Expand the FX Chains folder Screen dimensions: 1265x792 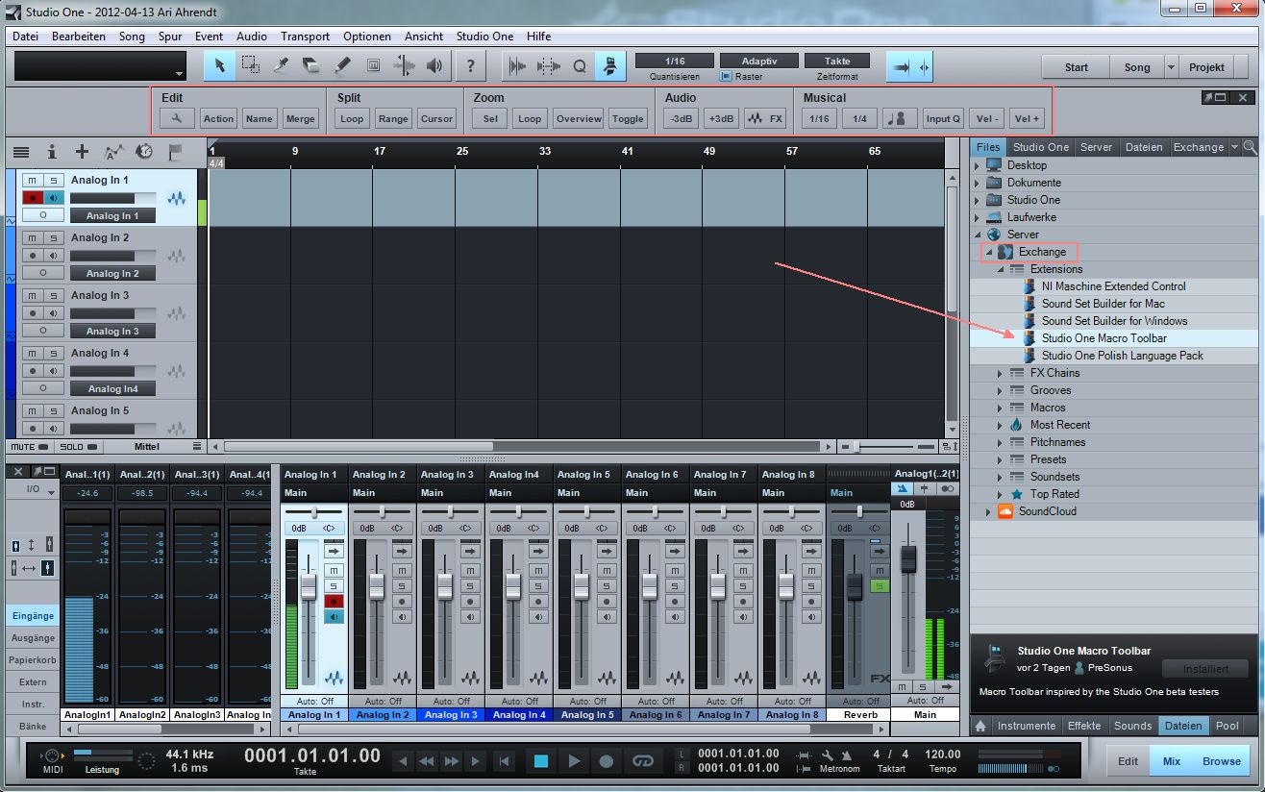pos(1000,373)
